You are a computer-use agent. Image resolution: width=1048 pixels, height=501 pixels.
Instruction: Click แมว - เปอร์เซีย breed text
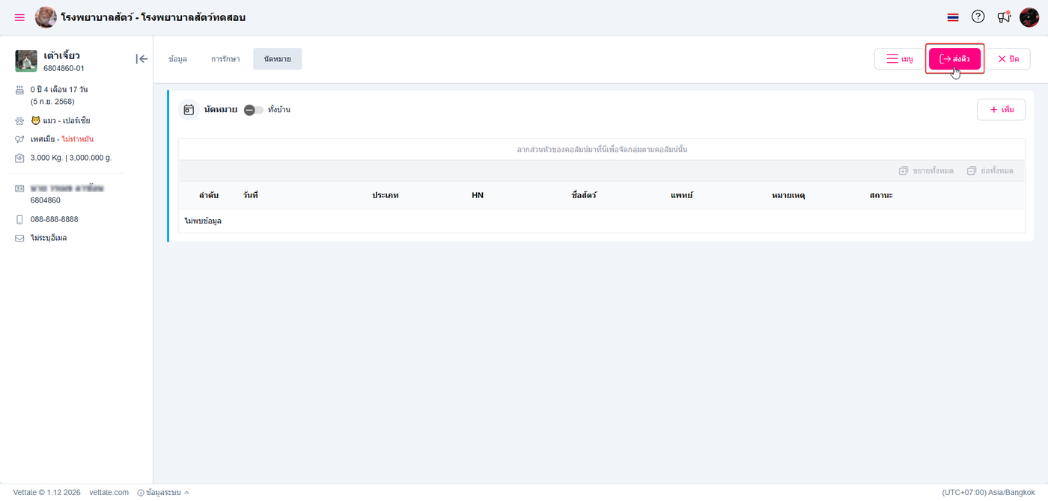coord(66,120)
